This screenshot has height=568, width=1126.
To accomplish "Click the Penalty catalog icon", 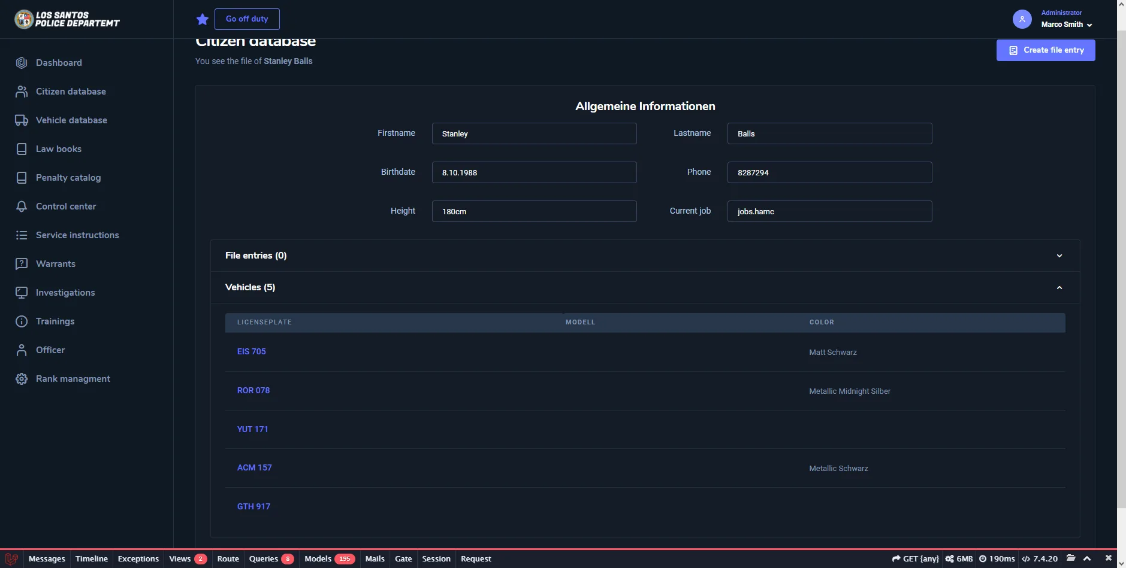I will coord(21,177).
